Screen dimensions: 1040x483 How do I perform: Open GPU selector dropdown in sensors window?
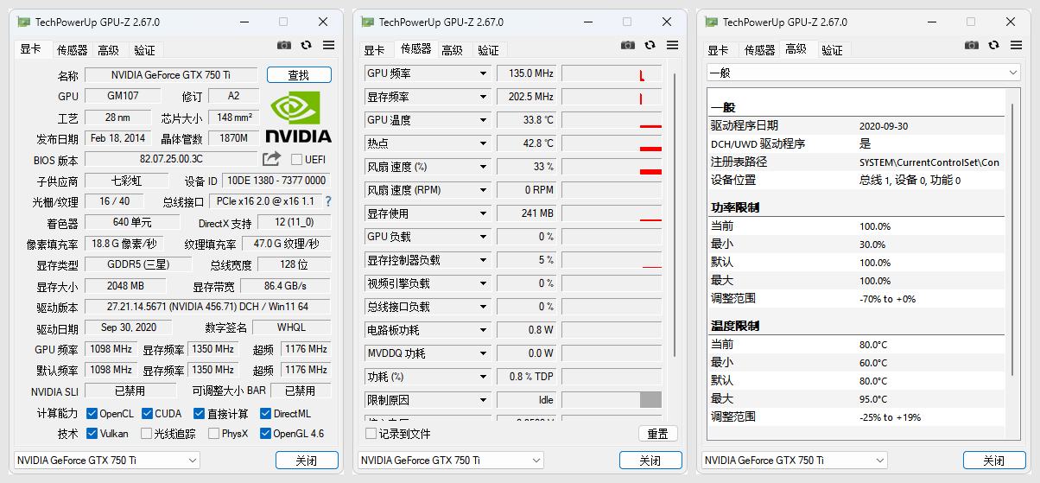click(451, 461)
